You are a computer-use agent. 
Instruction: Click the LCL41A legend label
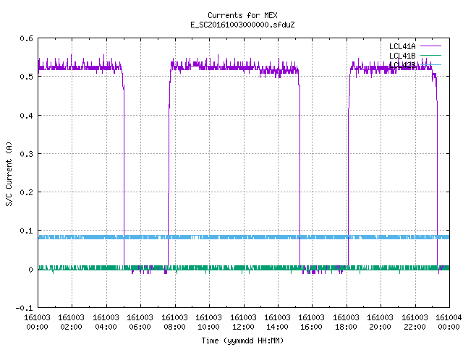(402, 46)
